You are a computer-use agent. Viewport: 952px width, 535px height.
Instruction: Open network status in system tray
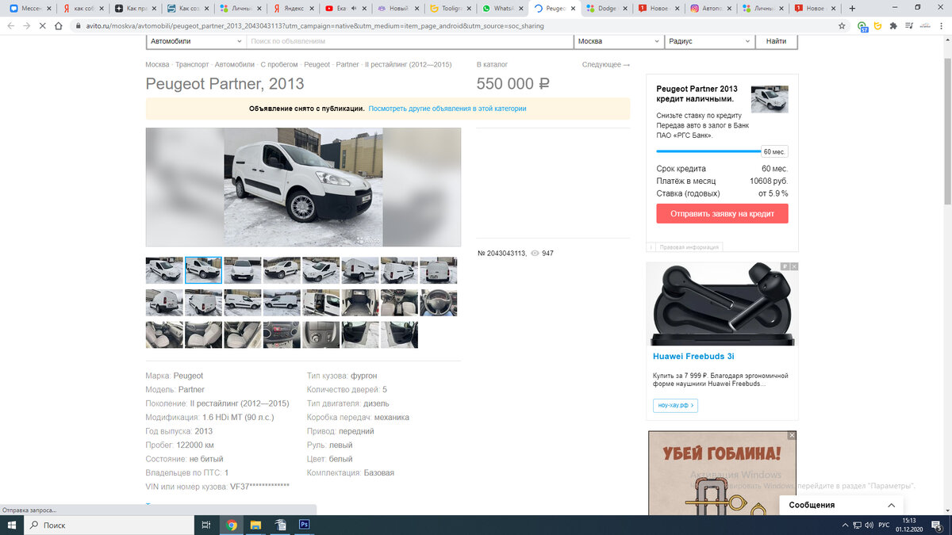pyautogui.click(x=855, y=525)
